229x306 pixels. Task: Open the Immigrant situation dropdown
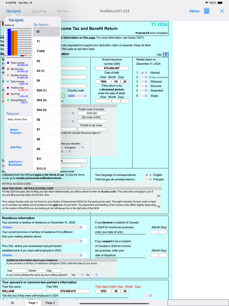[81, 147]
